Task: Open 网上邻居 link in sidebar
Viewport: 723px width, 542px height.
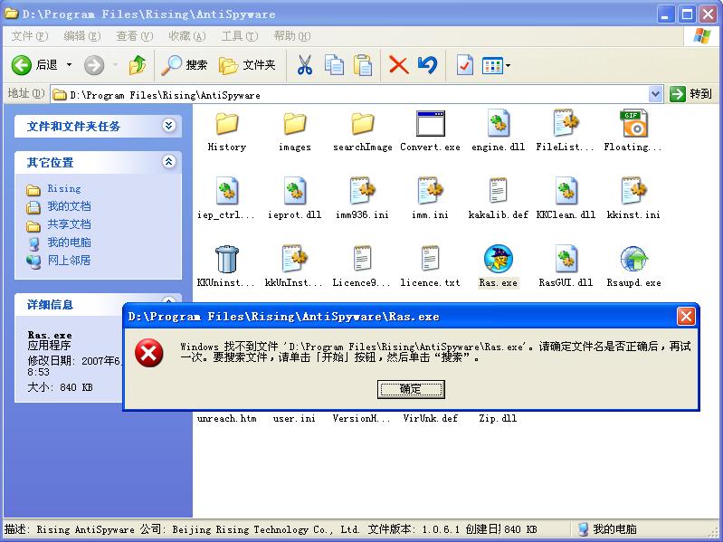Action: click(69, 261)
